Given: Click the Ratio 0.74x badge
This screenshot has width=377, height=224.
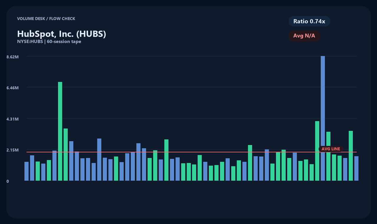Looking at the screenshot, I should coord(309,21).
